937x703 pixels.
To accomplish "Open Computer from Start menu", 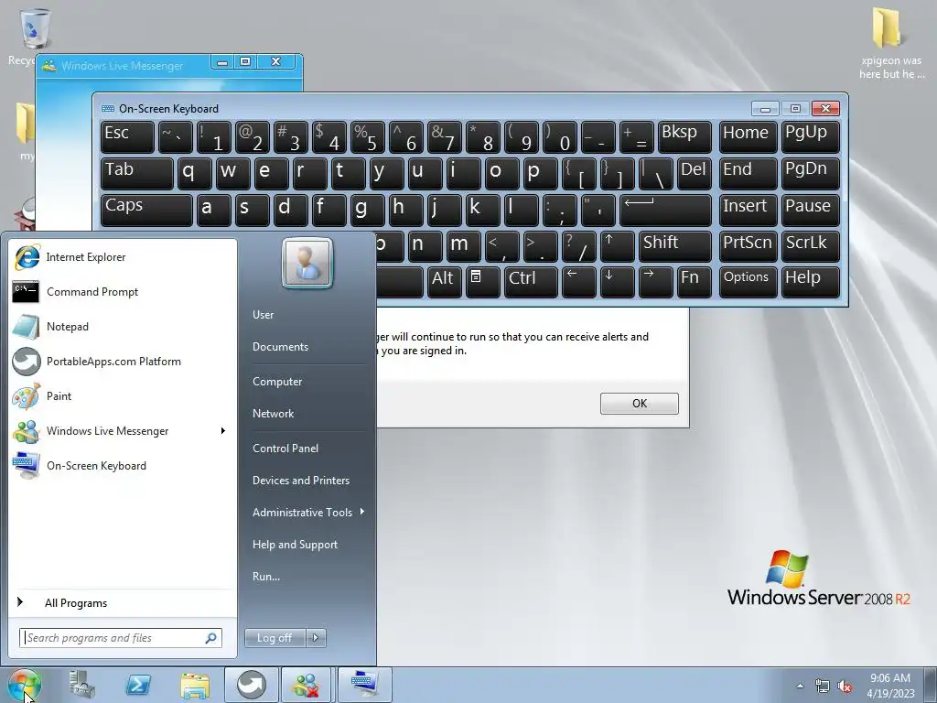I will [x=277, y=382].
